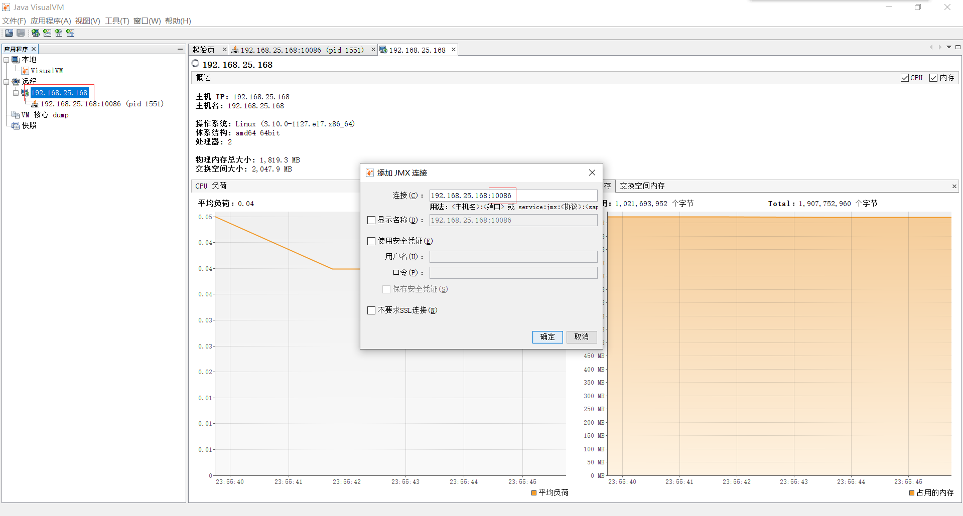Open the 工具(T) menu
The image size is (963, 516).
pos(117,21)
